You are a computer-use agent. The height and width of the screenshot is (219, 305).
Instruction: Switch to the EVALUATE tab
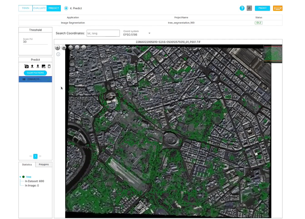[x=39, y=8]
